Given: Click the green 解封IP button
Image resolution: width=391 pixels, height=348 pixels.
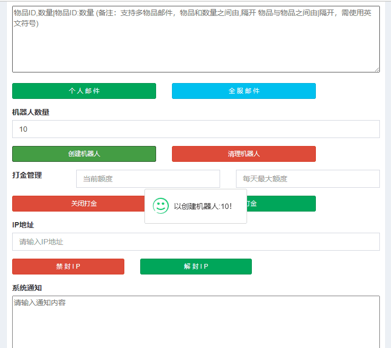Looking at the screenshot, I should (196, 267).
